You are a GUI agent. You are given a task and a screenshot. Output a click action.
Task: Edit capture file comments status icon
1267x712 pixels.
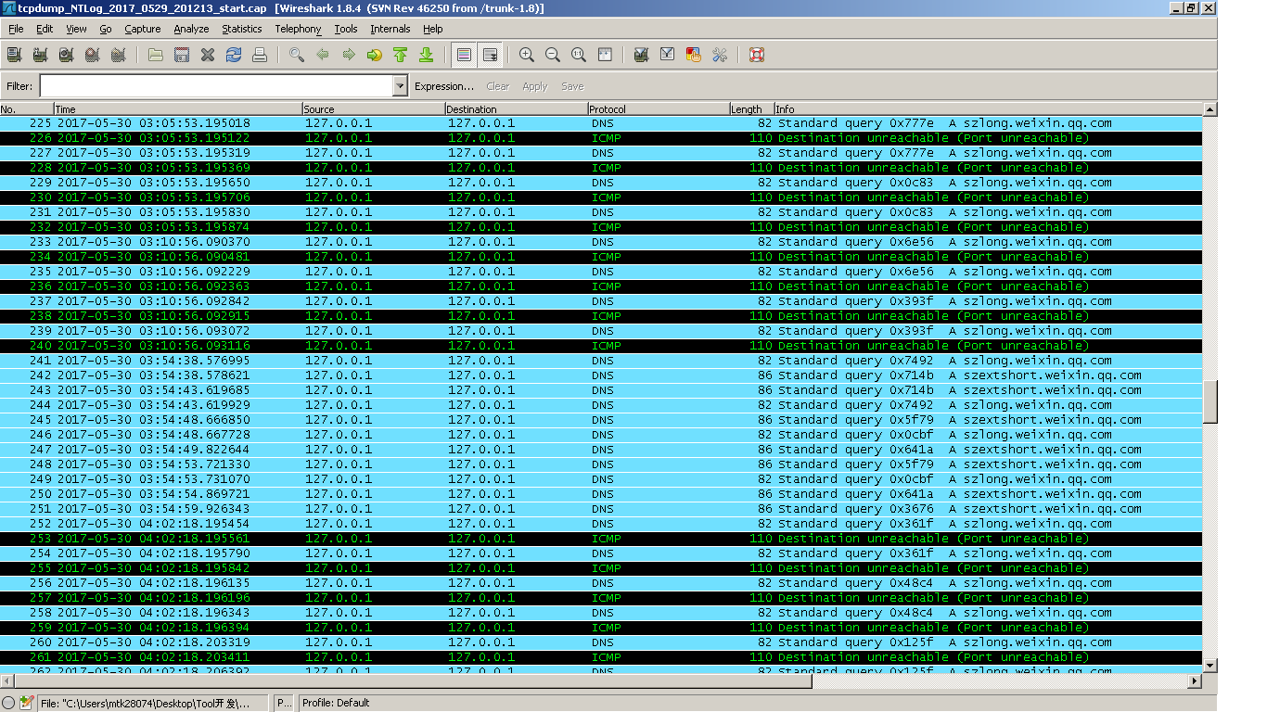[26, 703]
